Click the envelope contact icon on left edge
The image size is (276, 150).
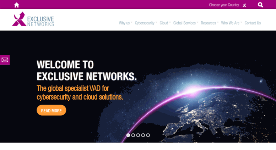pos(5,60)
